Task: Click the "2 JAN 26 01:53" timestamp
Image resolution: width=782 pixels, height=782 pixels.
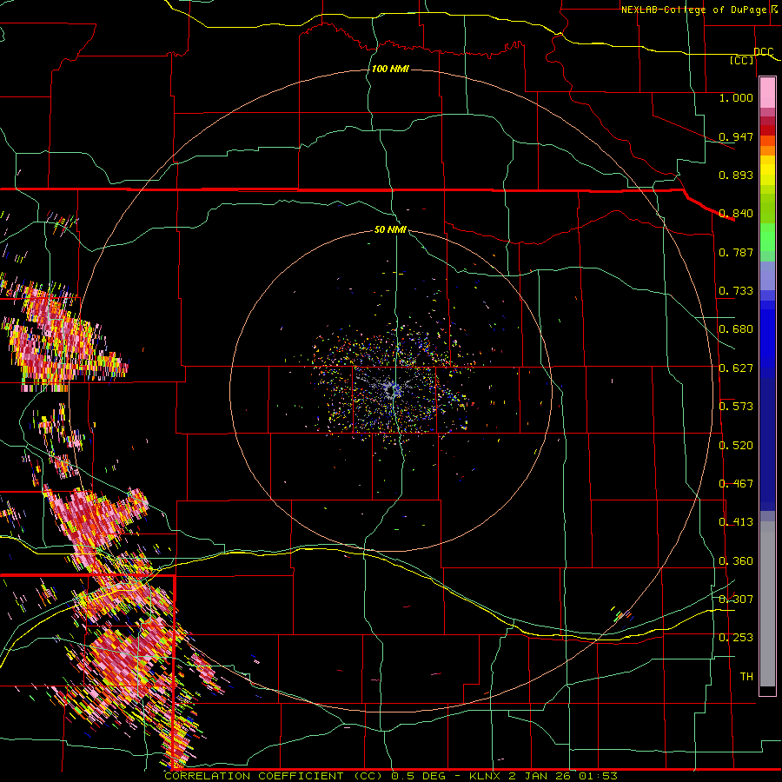Action: pos(563,776)
